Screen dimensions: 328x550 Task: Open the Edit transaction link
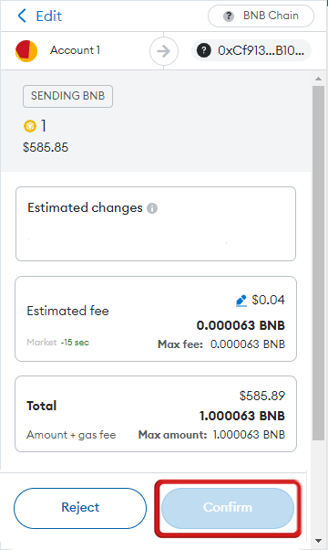coord(49,16)
